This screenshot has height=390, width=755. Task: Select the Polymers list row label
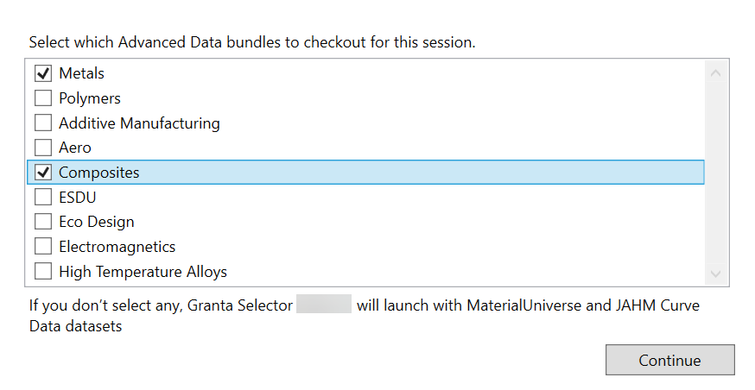click(90, 98)
